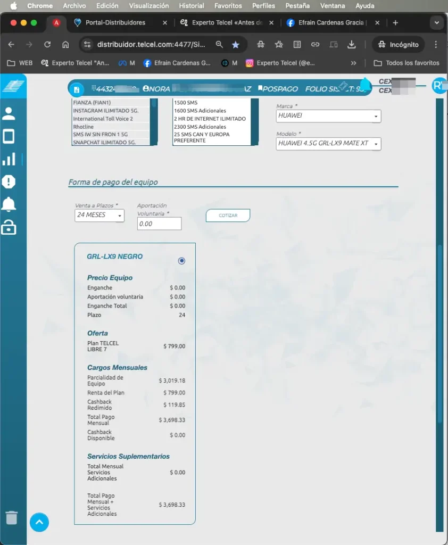Open Chrome's three-dot menu

click(436, 45)
